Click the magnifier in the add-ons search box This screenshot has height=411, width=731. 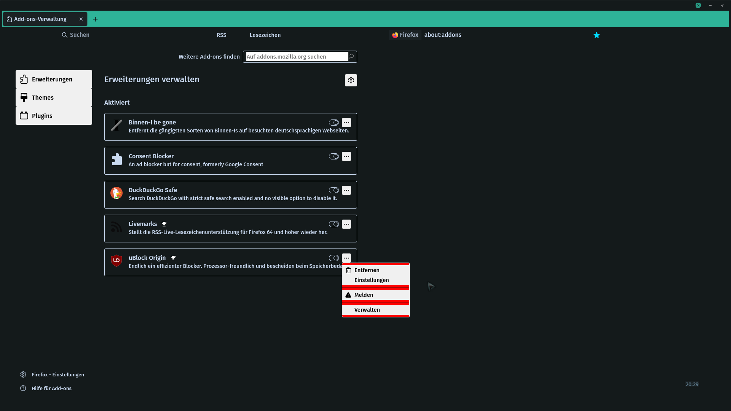pyautogui.click(x=351, y=57)
